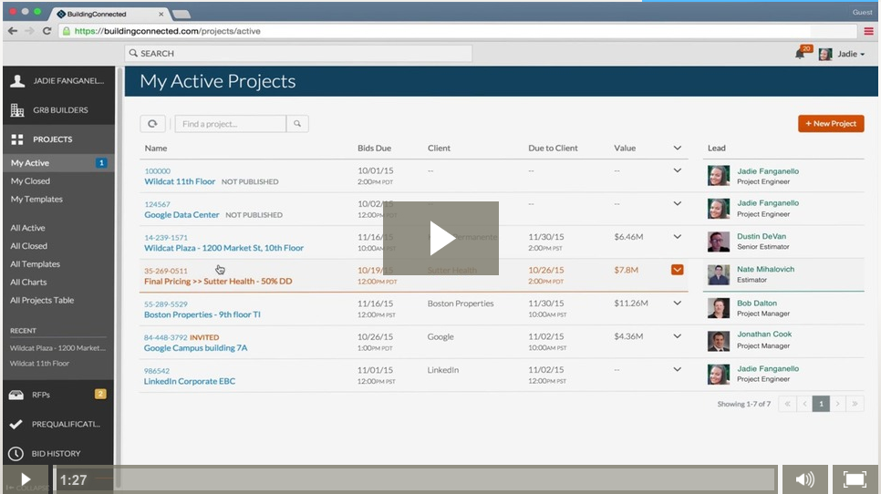Viewport: 881px width, 494px height.
Task: Click the Bid History clock icon
Action: click(16, 454)
